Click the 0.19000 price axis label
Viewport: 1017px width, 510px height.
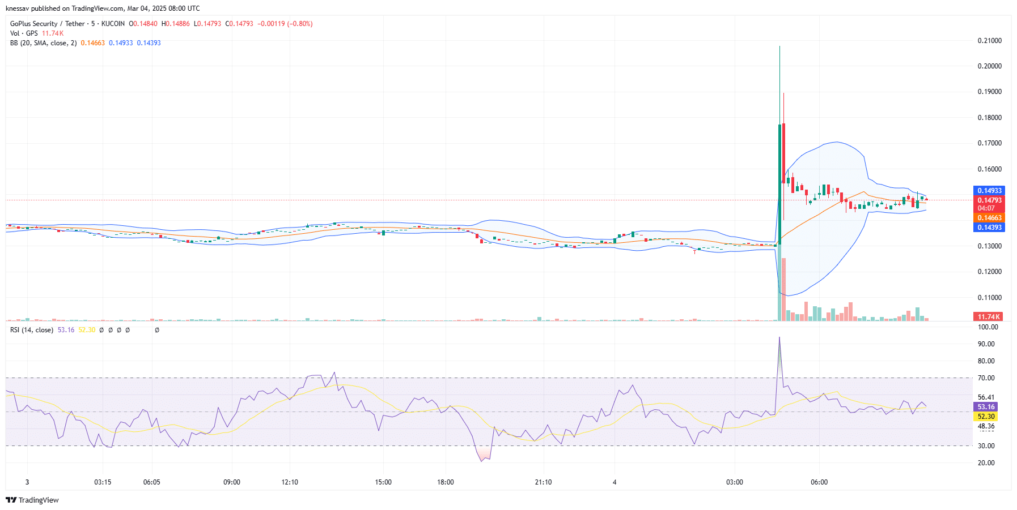click(990, 92)
